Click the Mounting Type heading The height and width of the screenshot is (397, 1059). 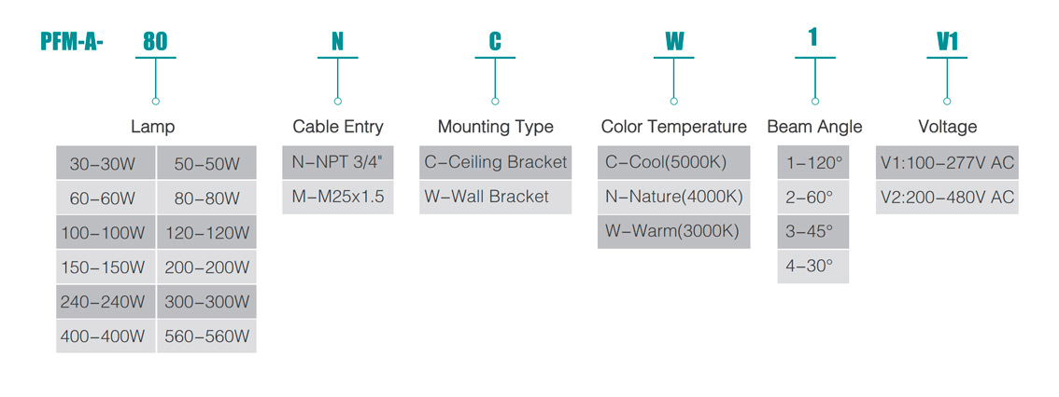(x=495, y=127)
